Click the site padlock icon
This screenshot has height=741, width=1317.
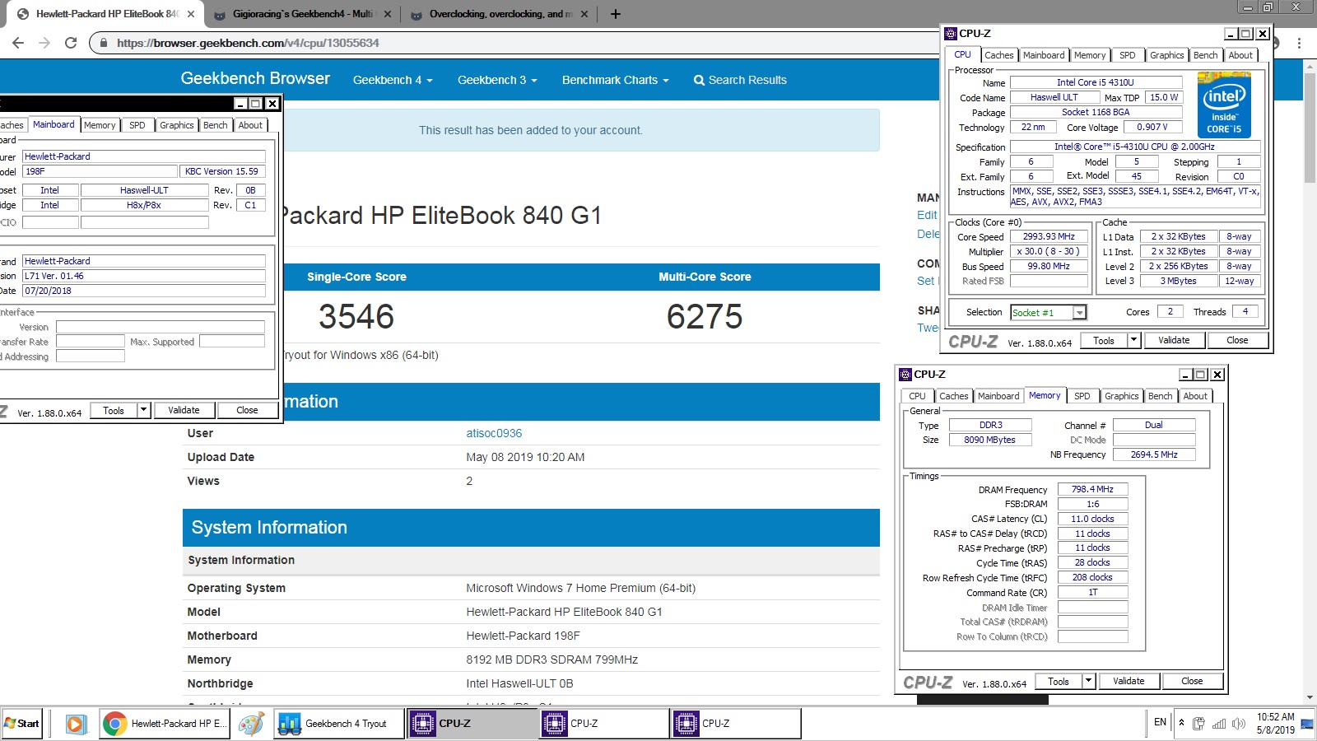[x=103, y=43]
